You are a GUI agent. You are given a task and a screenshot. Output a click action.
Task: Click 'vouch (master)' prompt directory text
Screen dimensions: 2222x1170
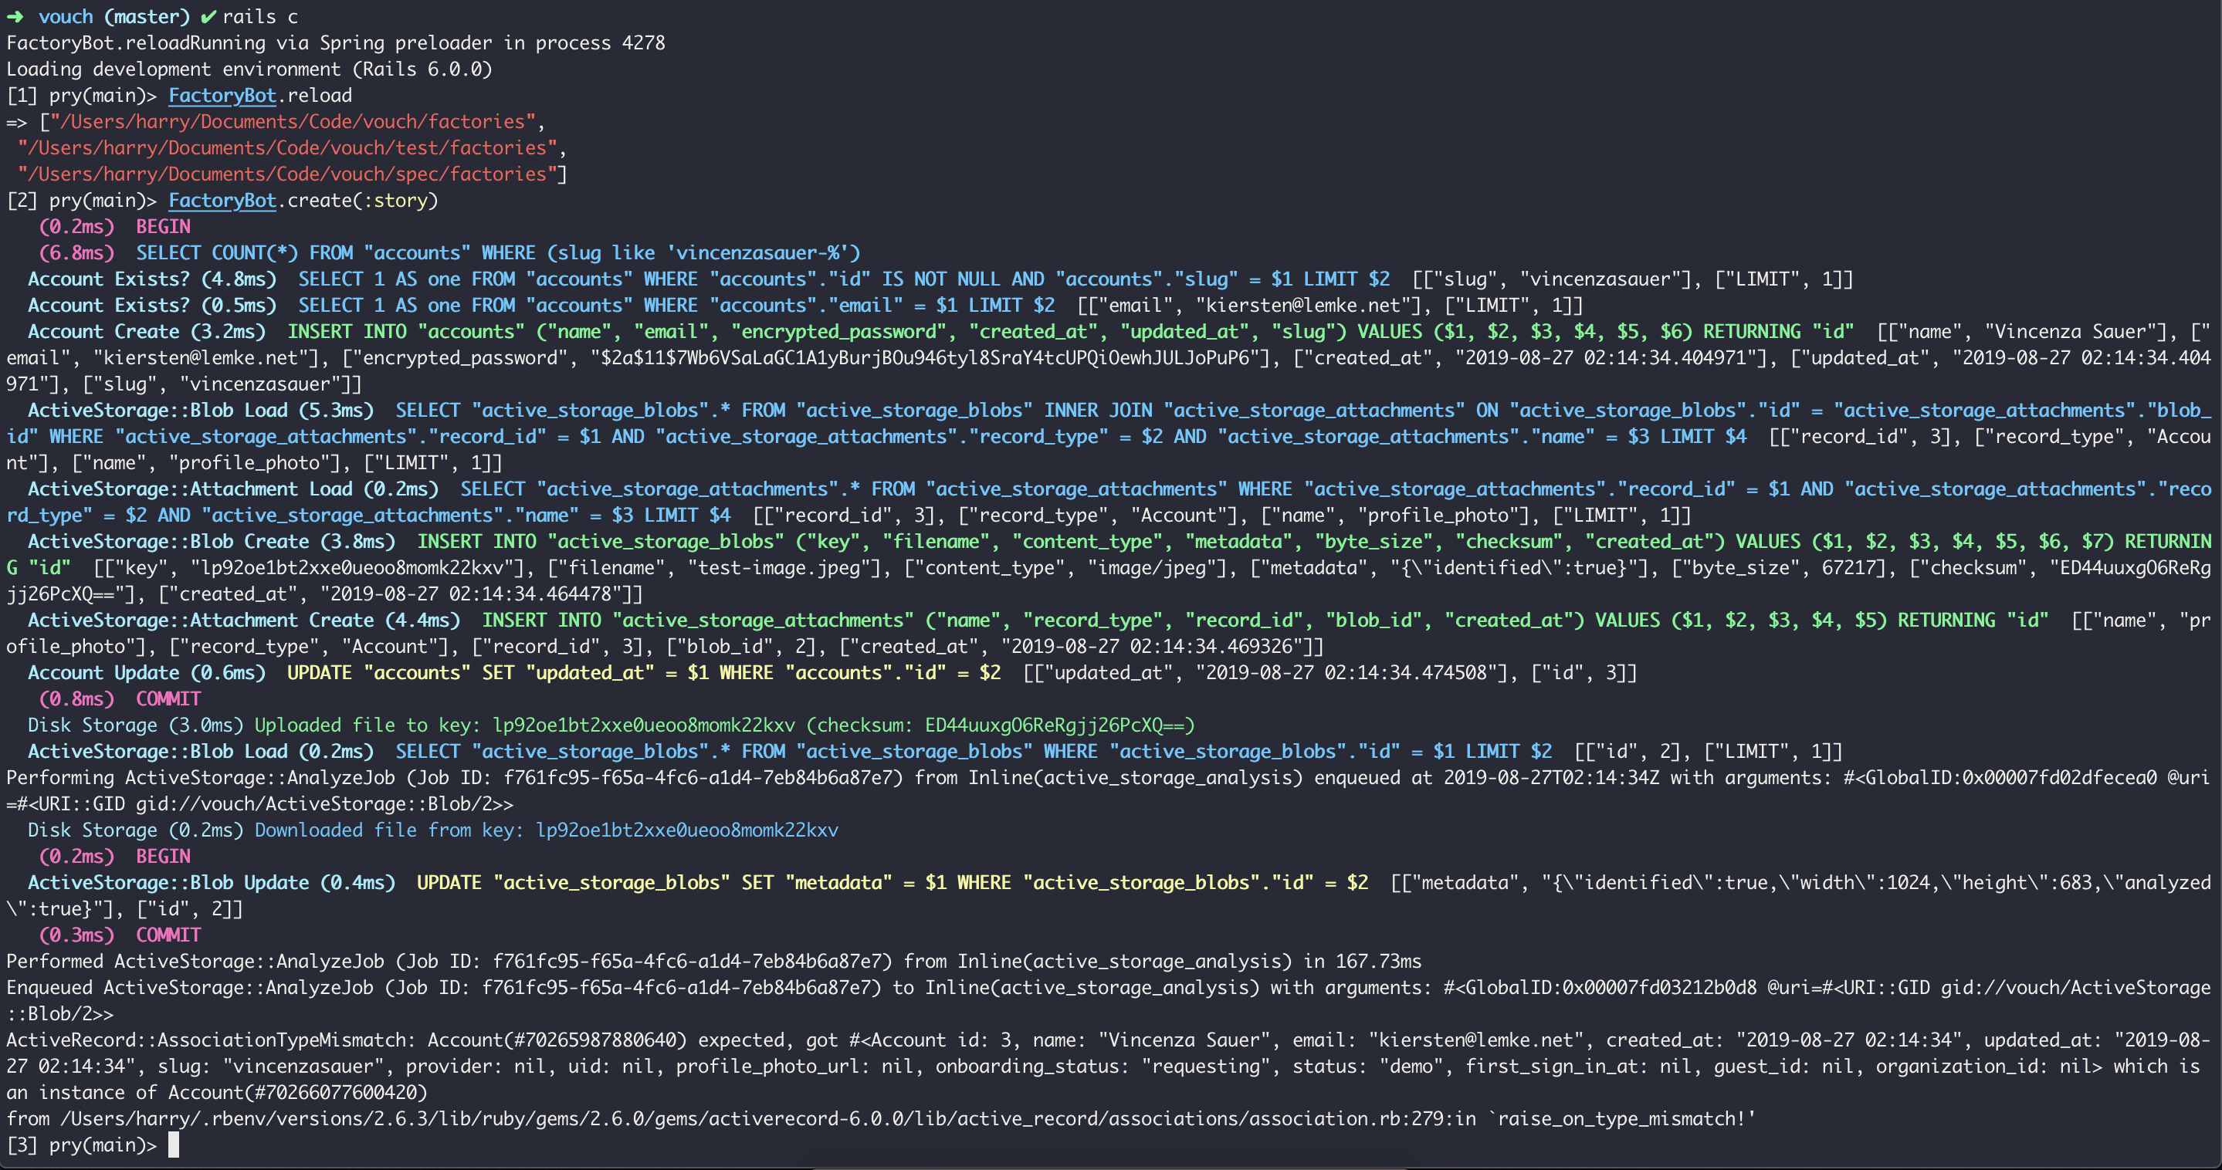click(113, 16)
